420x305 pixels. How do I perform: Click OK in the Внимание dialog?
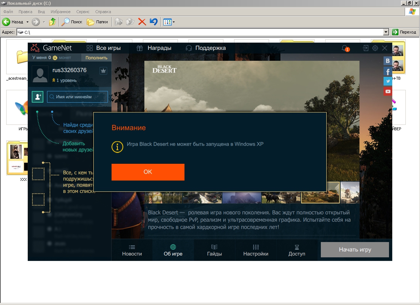click(x=148, y=172)
